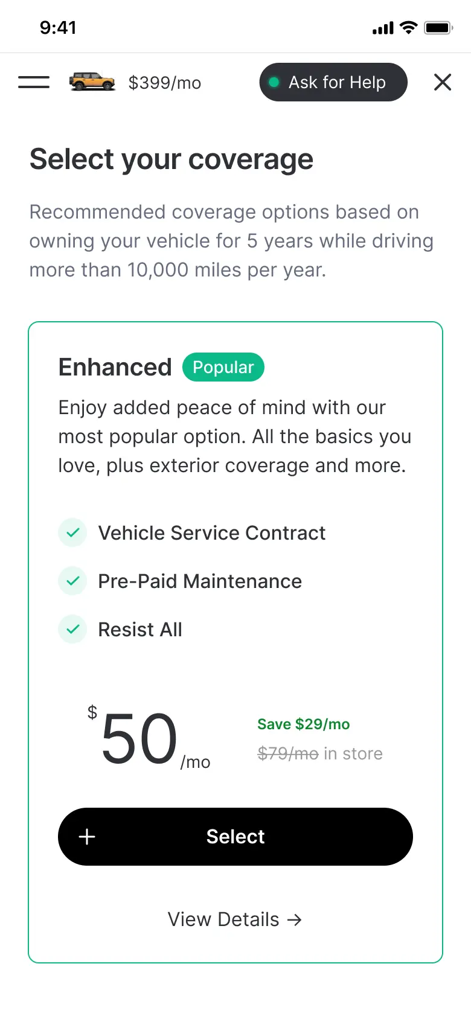Close the coverage selection screen
The height and width of the screenshot is (1019, 471).
click(x=443, y=82)
